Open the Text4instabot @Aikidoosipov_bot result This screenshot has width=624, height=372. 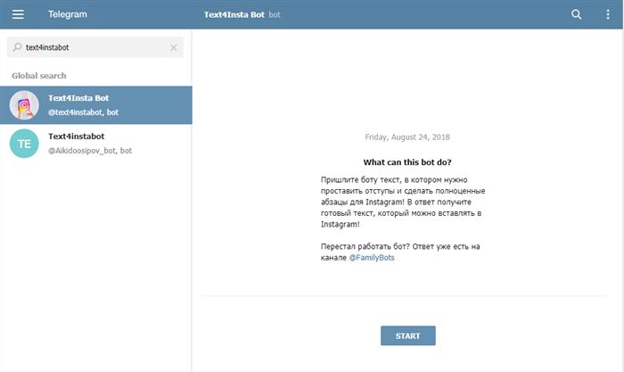[96, 144]
